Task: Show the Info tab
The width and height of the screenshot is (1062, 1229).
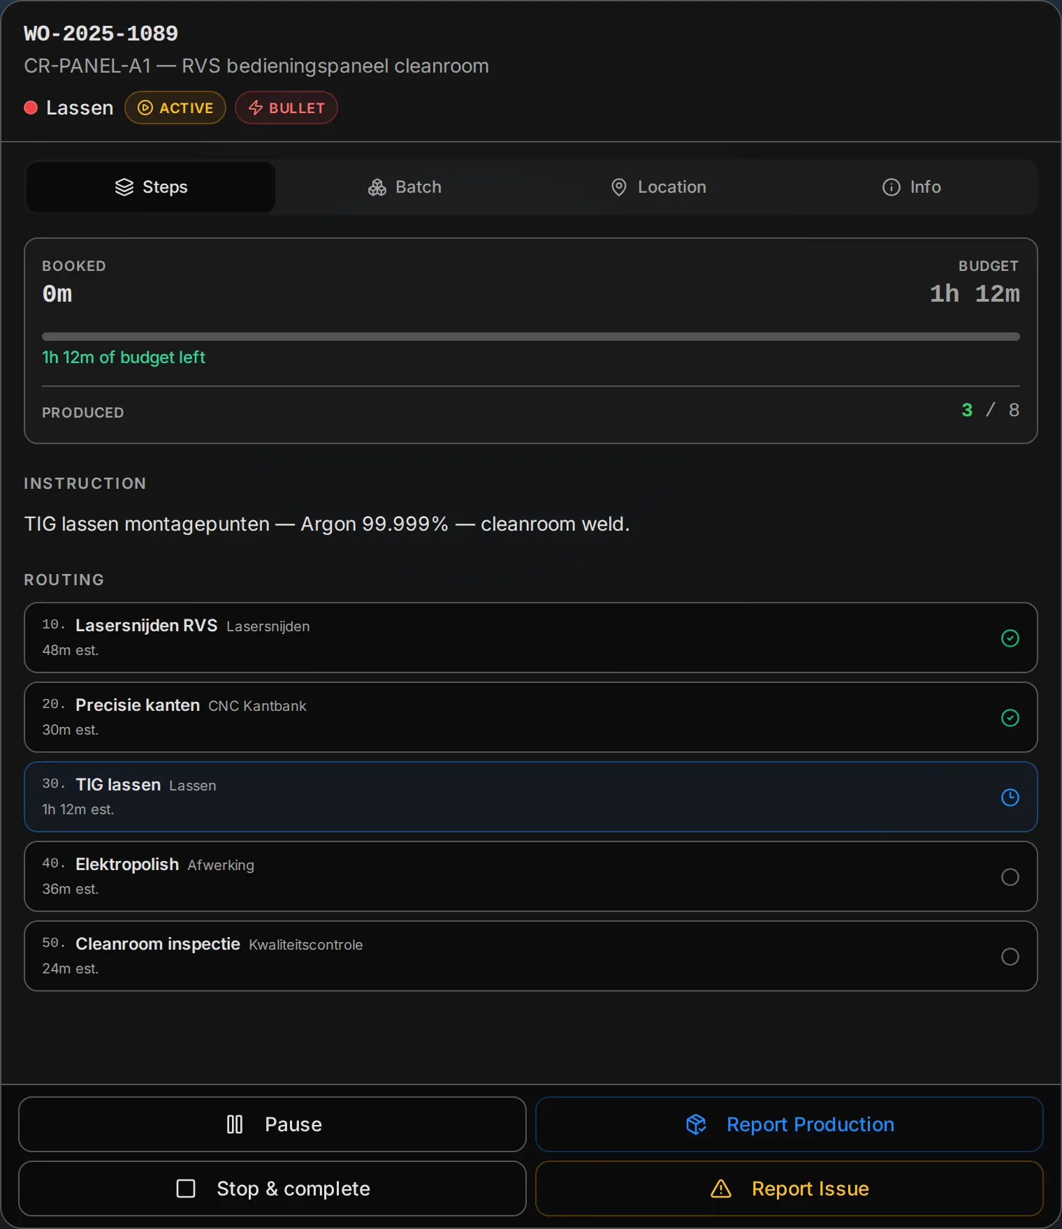Action: click(911, 187)
